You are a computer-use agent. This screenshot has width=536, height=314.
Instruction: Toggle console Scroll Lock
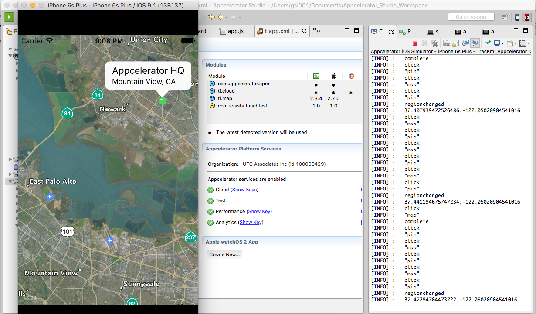pos(456,43)
